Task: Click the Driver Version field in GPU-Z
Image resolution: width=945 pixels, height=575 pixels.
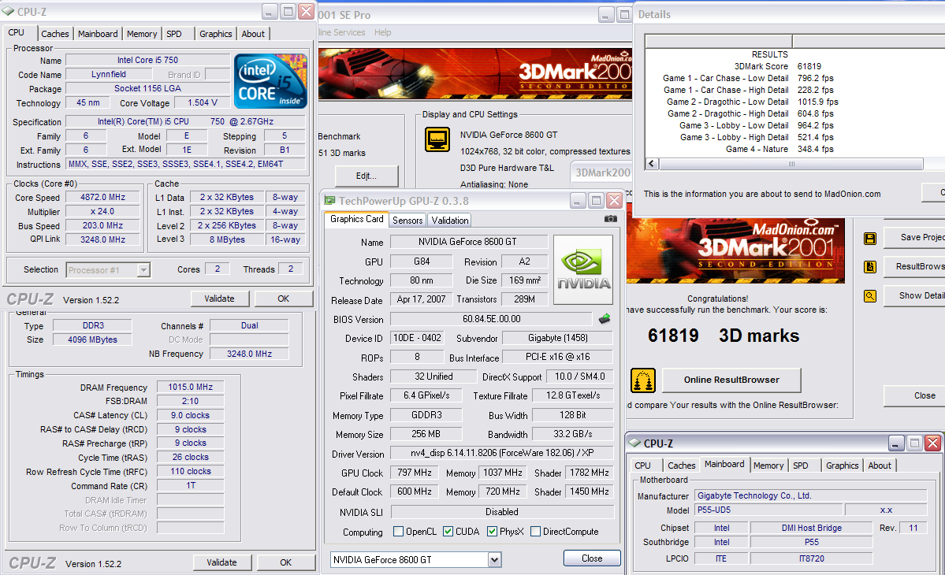Action: pos(502,453)
